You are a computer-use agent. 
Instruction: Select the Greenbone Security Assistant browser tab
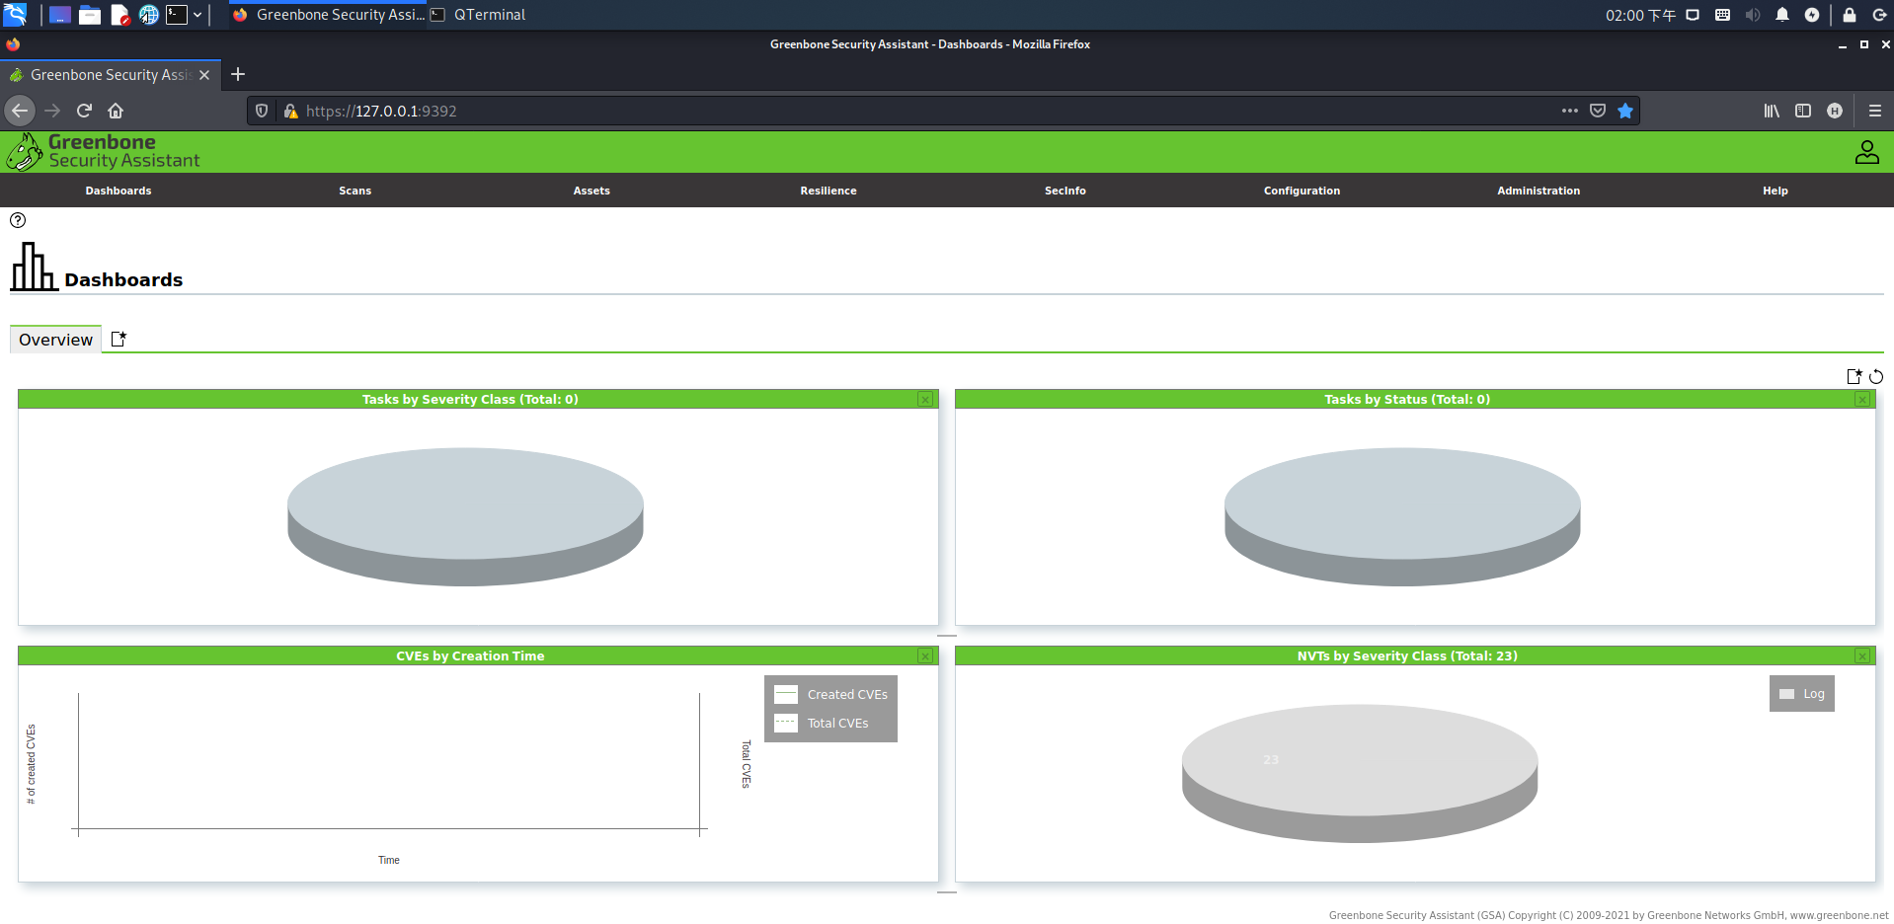[110, 75]
